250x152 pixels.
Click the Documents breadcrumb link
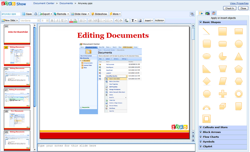point(66,4)
